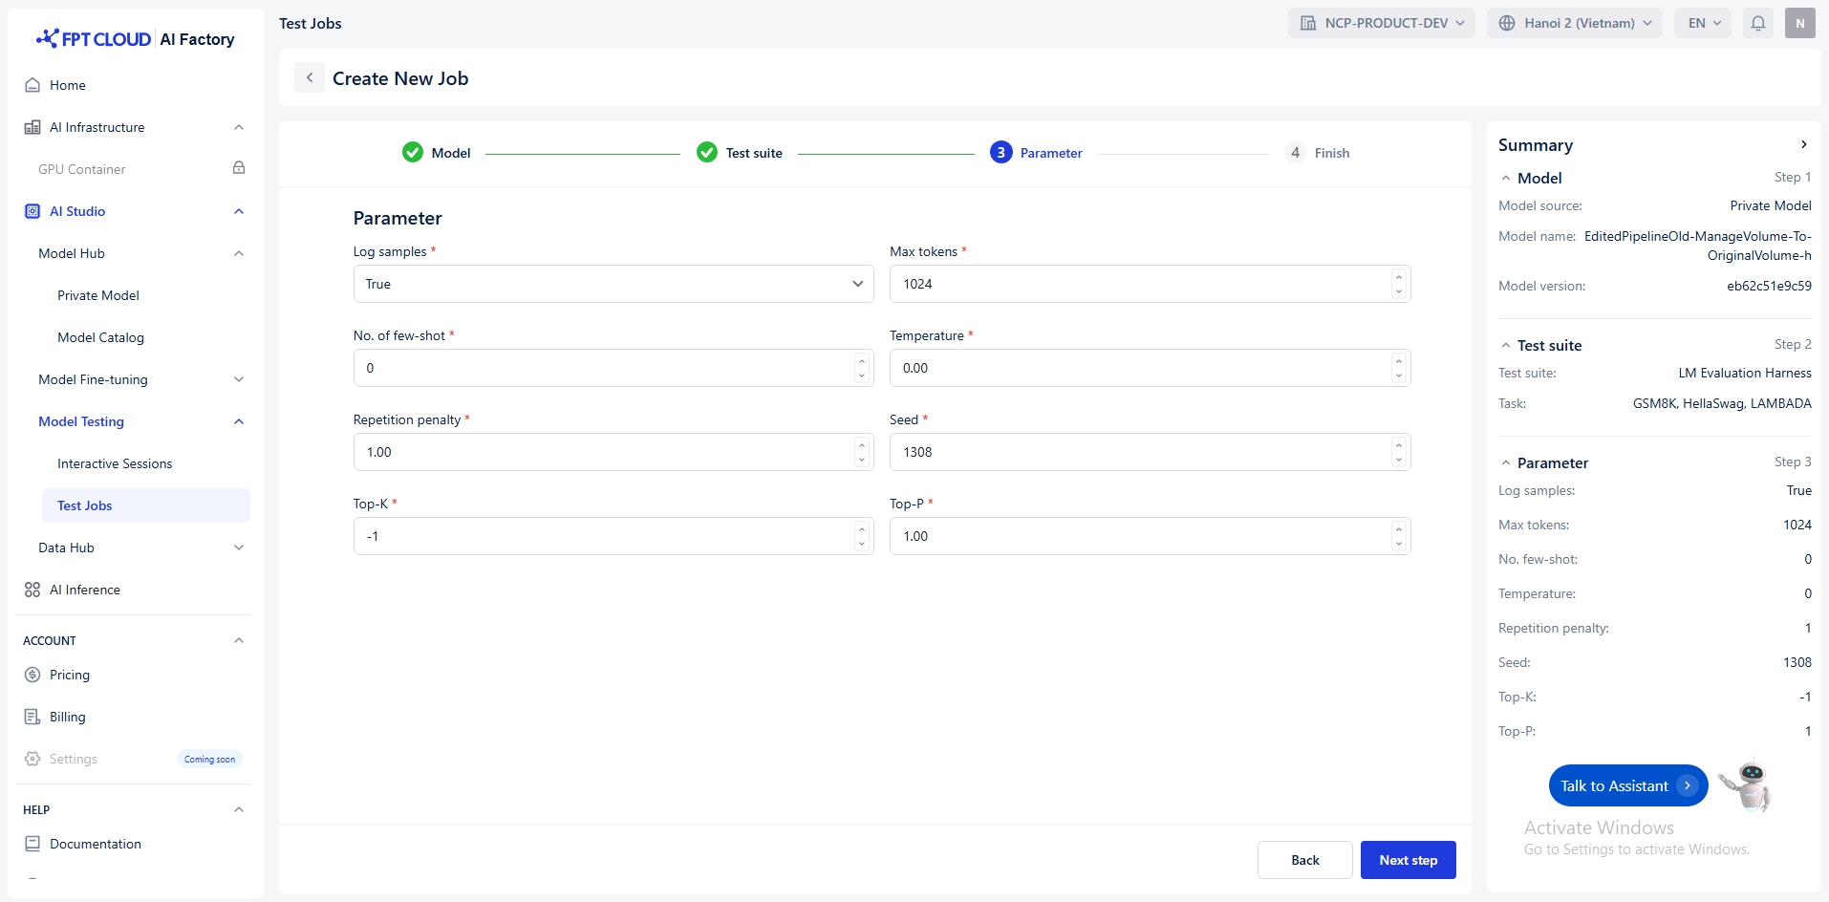Screen dimensions: 1829x902
Task: Click the AI Inference sidebar icon
Action: [x=32, y=590]
